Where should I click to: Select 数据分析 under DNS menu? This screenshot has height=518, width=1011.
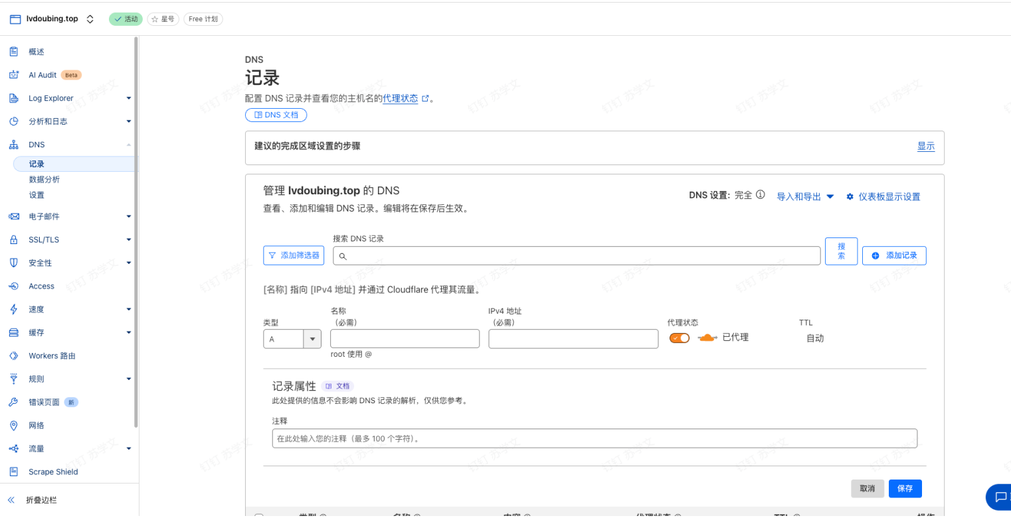tap(45, 179)
